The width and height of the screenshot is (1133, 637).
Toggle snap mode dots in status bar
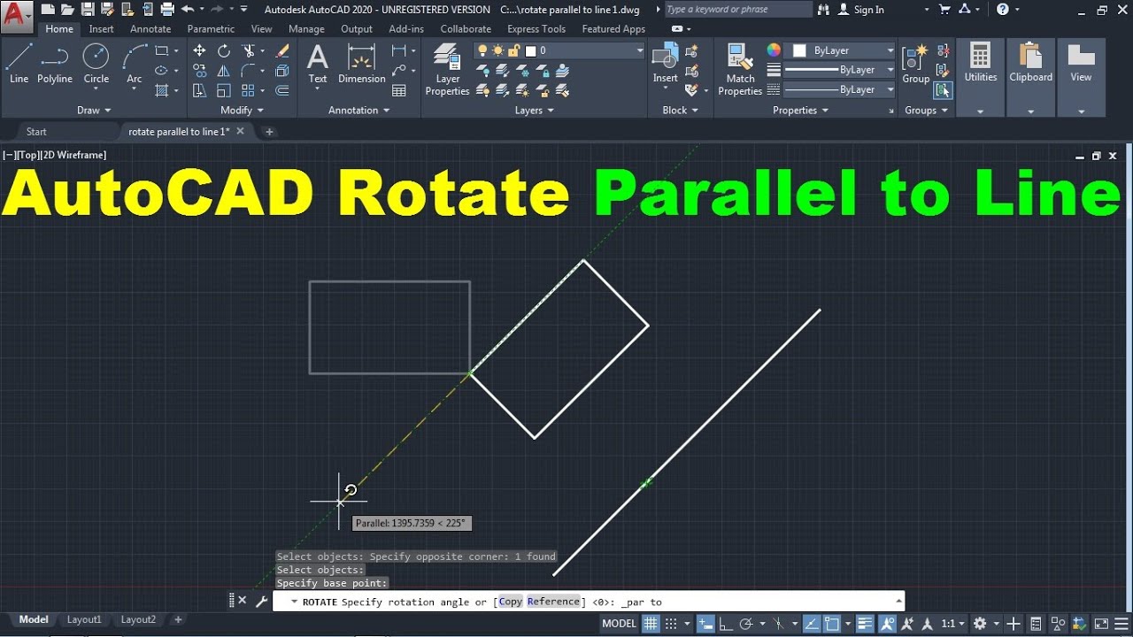tap(673, 623)
